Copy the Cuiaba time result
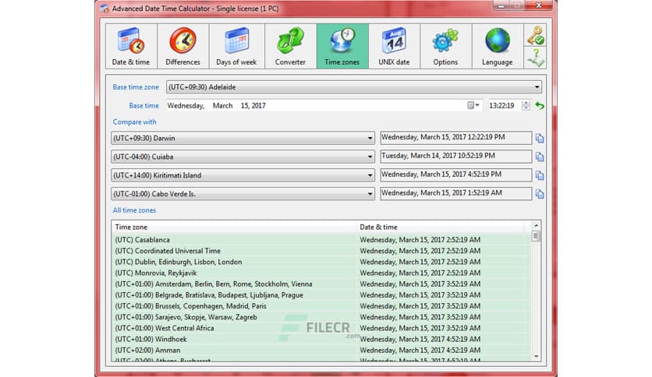This screenshot has width=652, height=377. [540, 157]
